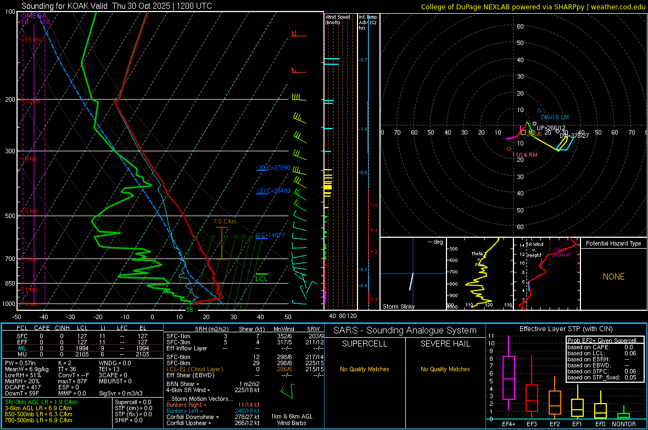
Task: Click the 7.0 C/km lapse rate label
Action: tap(225, 221)
